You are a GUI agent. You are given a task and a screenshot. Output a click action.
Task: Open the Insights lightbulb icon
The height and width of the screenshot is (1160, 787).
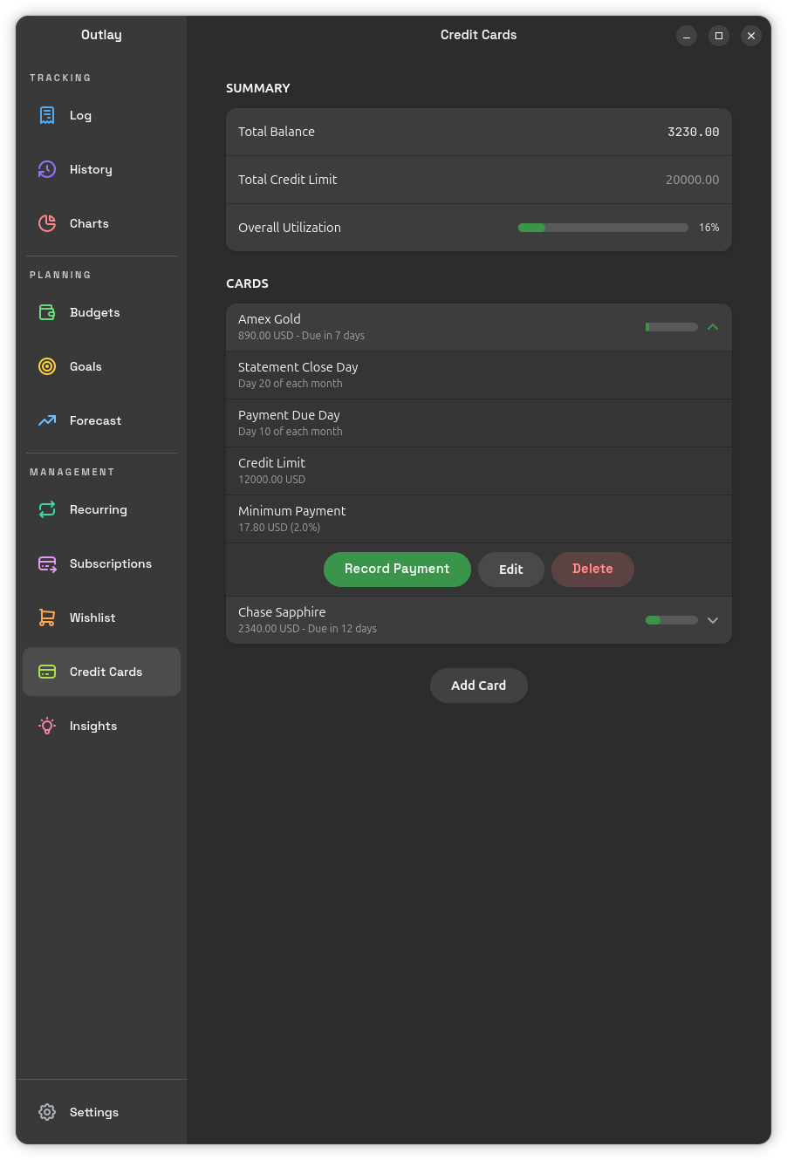pyautogui.click(x=47, y=726)
